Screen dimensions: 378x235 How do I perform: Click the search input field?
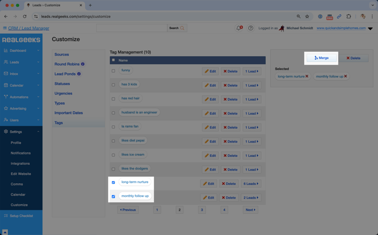131,28
